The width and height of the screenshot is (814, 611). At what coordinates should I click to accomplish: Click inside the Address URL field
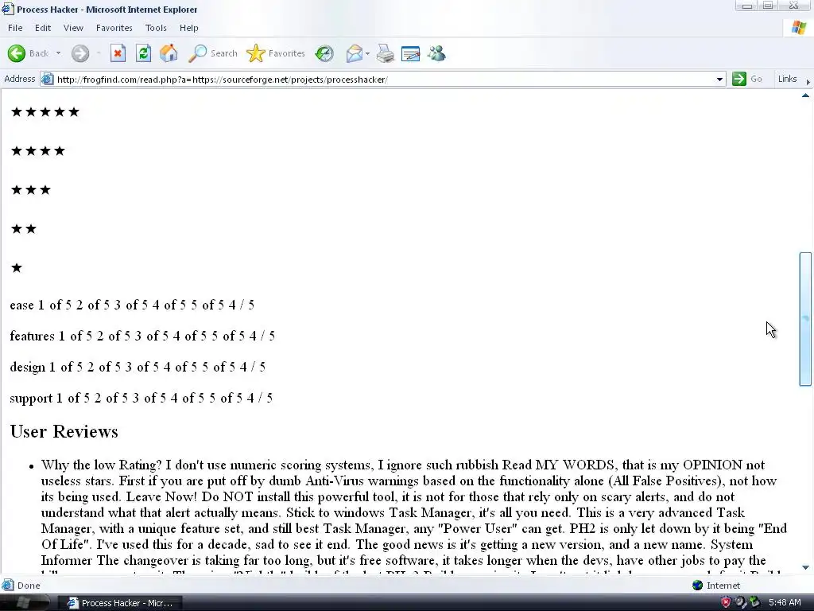384,79
